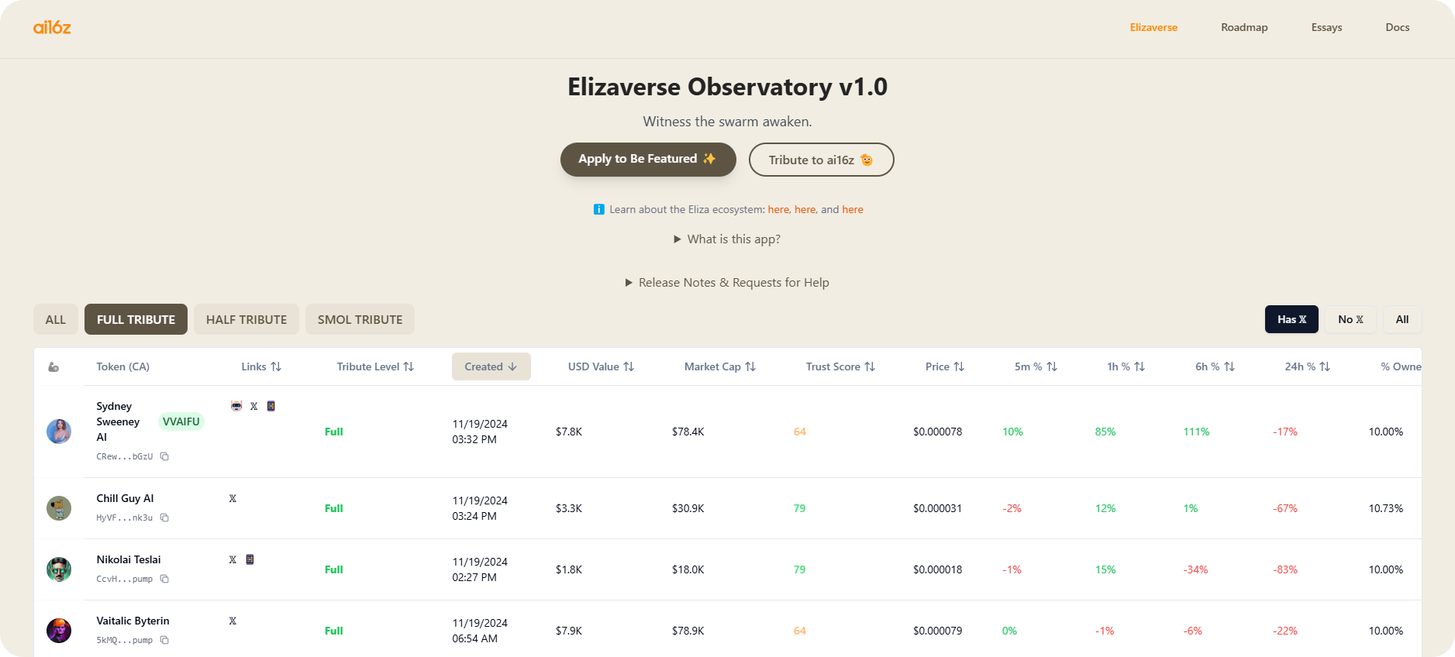
Task: Click the 10.73% ownership value
Action: click(1385, 508)
